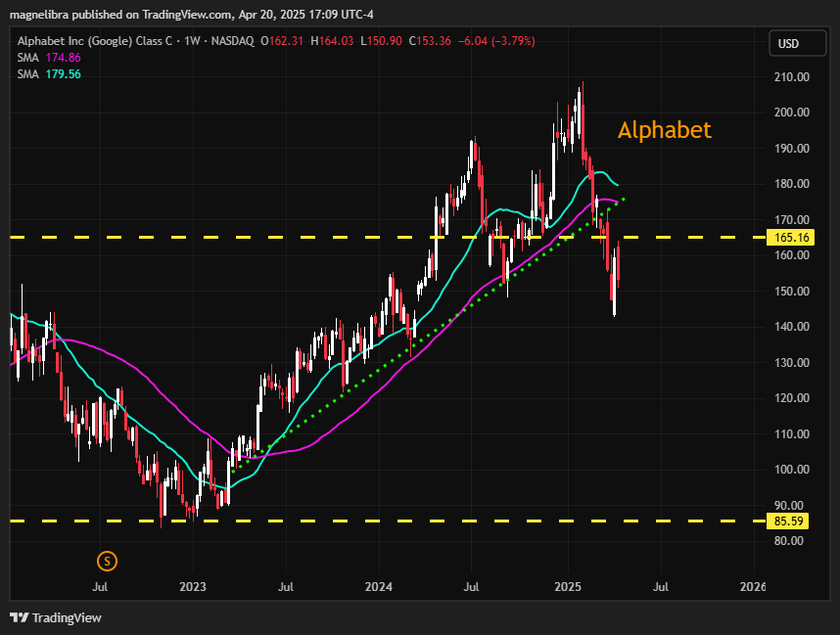Click the 1W interval label
This screenshot has width=840, height=635.
192,41
